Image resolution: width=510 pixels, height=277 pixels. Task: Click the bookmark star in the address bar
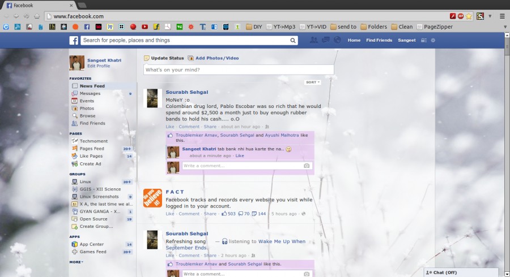tap(469, 16)
